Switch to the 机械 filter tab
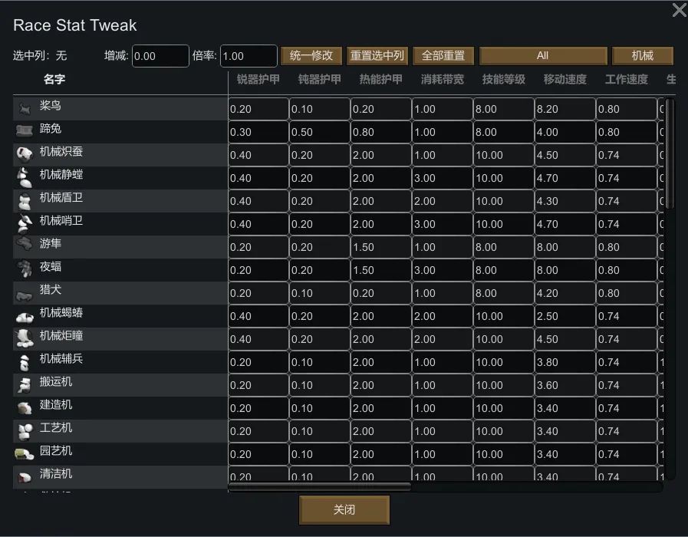The image size is (688, 537). (x=642, y=56)
